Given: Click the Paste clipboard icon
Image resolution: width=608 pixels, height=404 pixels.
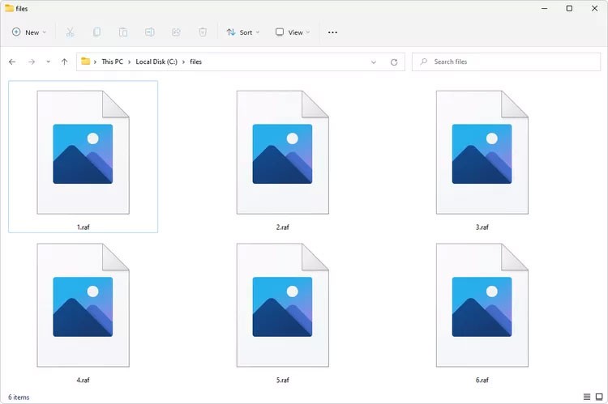Looking at the screenshot, I should [123, 32].
